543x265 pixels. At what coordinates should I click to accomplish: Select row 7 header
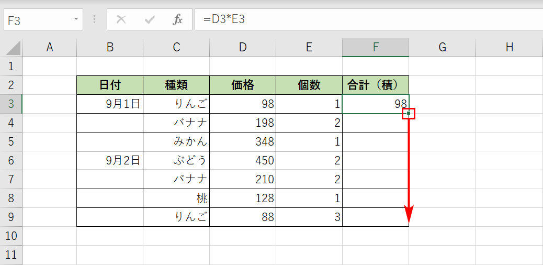(11, 179)
